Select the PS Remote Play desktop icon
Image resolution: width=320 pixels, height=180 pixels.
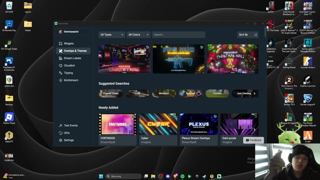coord(9,26)
